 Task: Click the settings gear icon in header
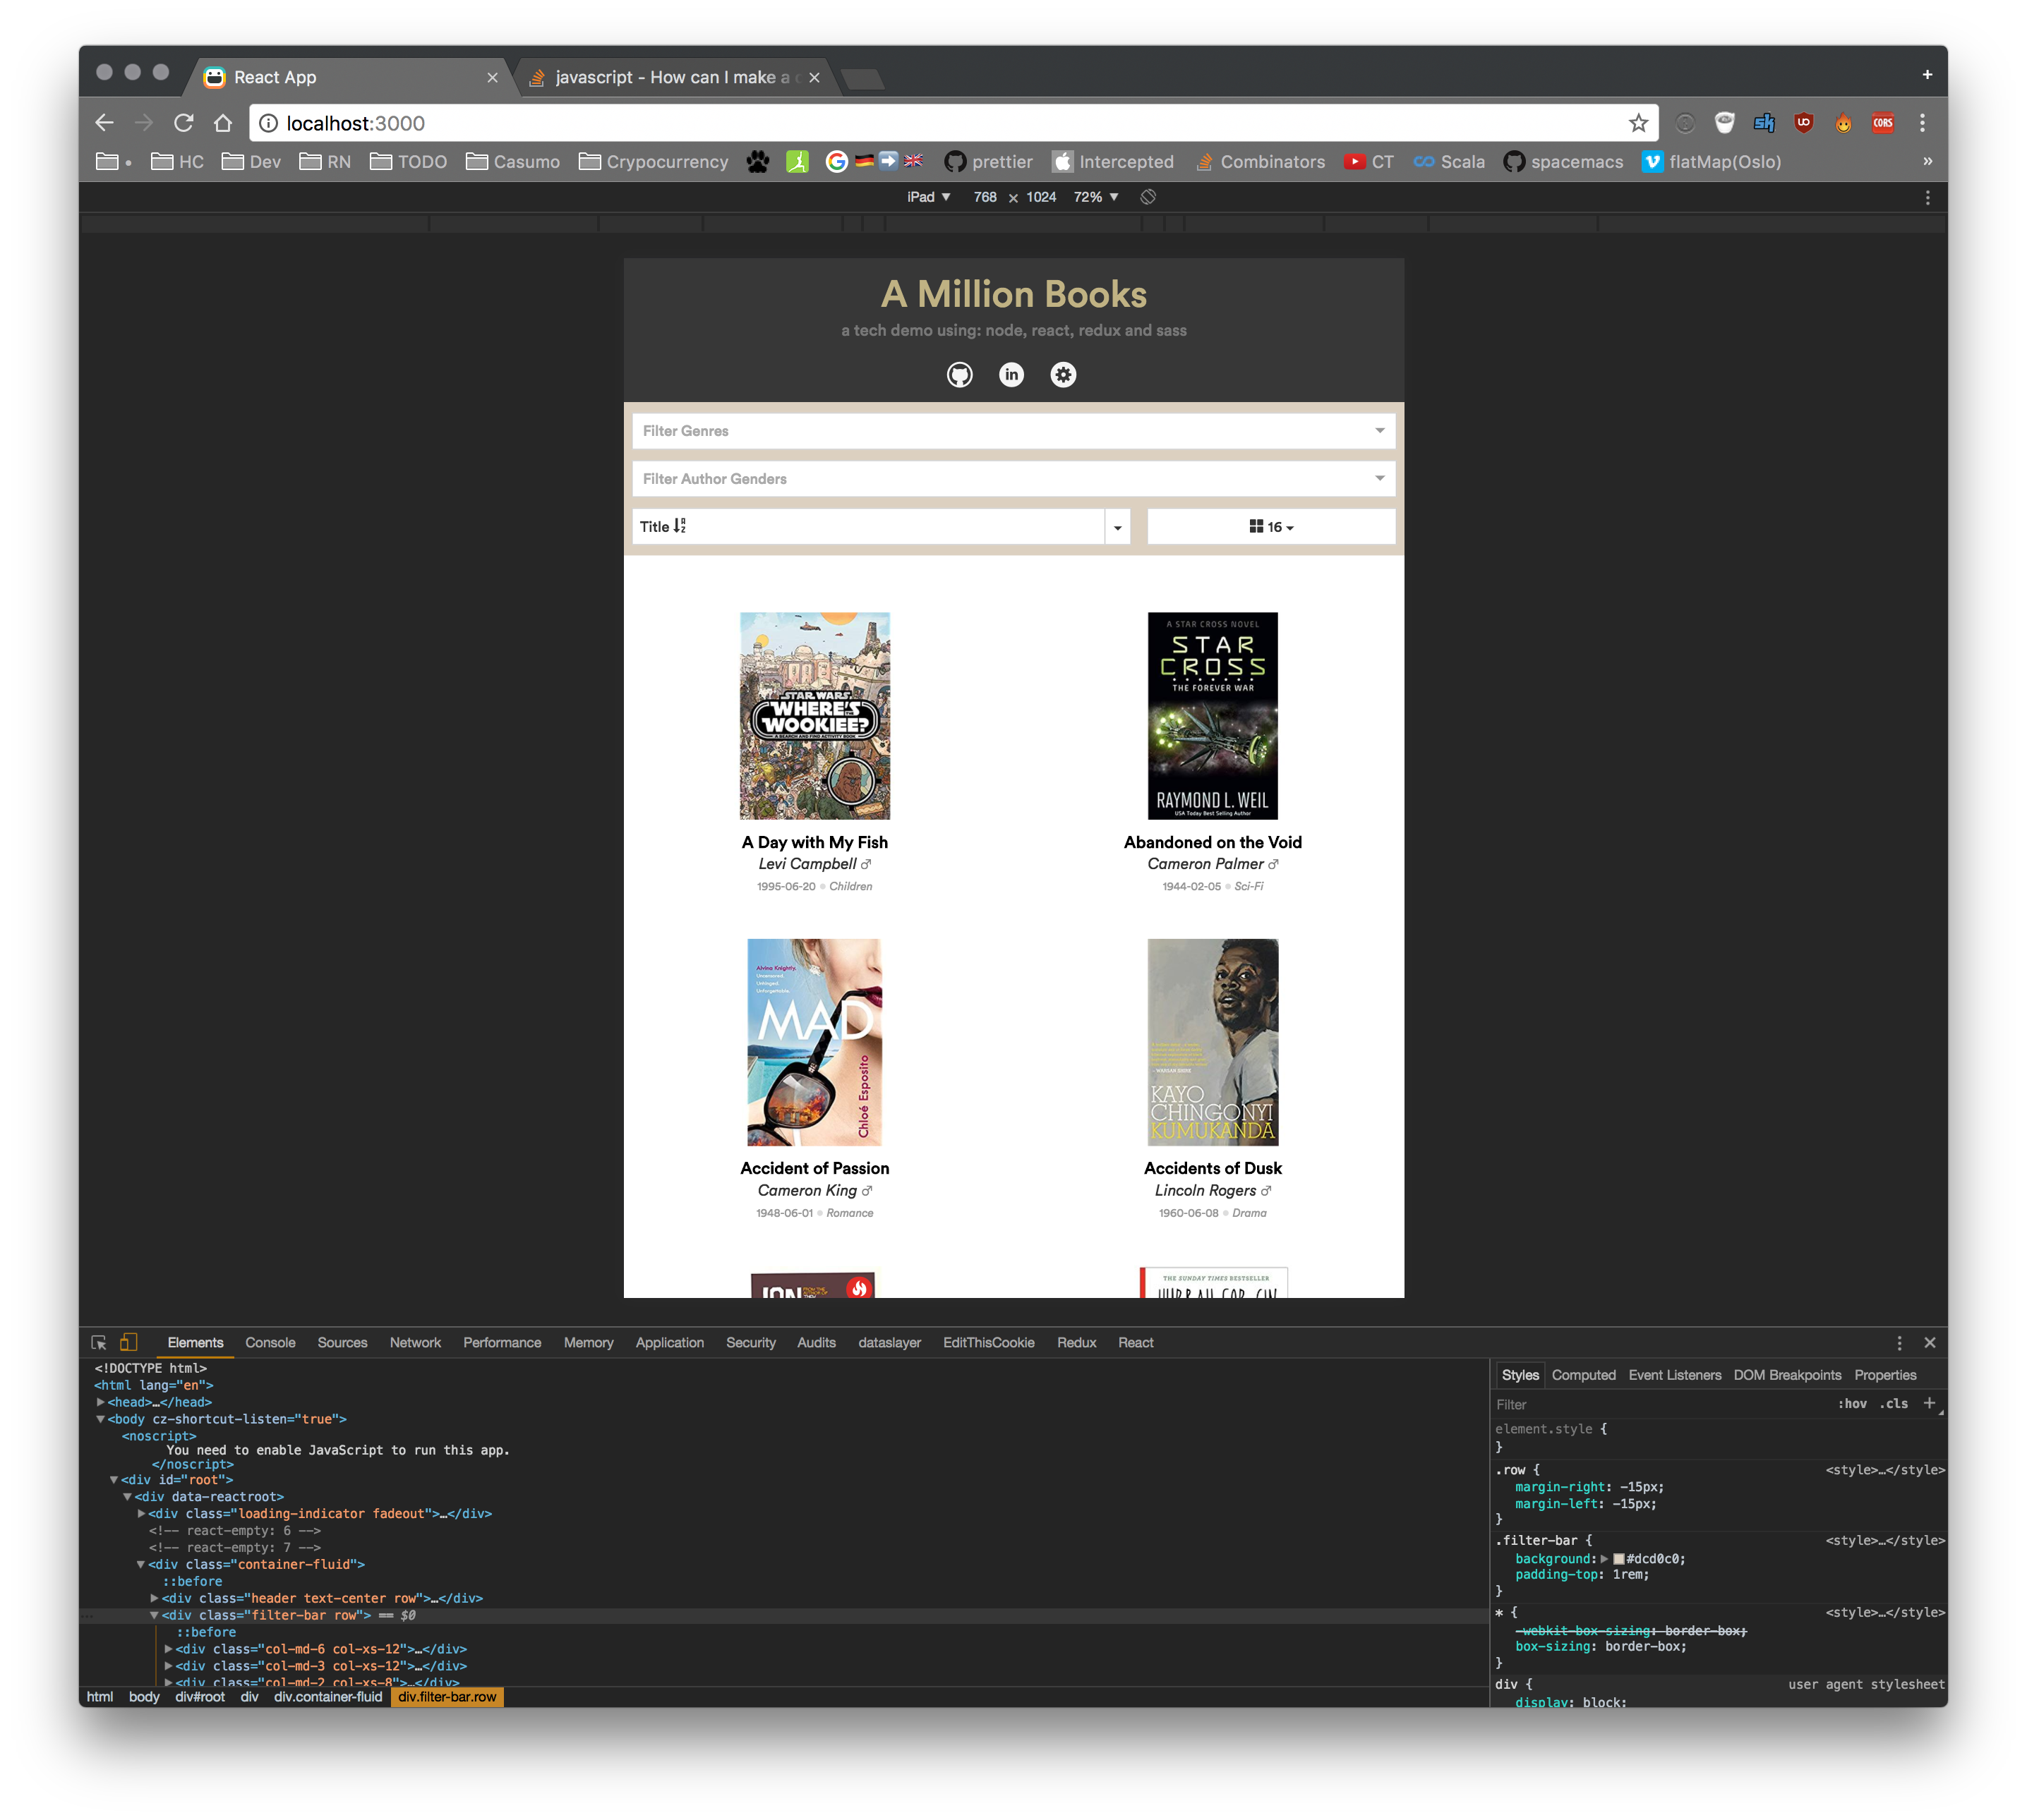click(1064, 375)
